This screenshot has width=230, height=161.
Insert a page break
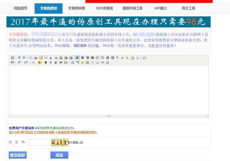pos(92,62)
